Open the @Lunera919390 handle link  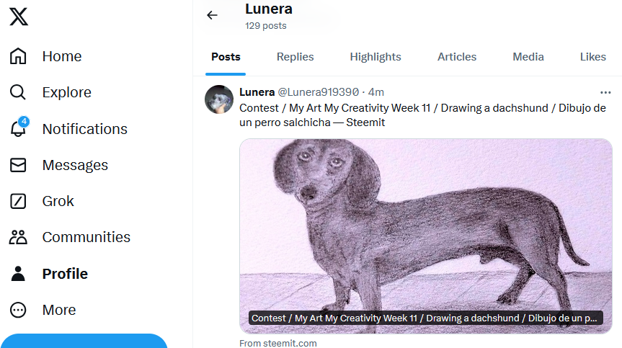coord(318,92)
